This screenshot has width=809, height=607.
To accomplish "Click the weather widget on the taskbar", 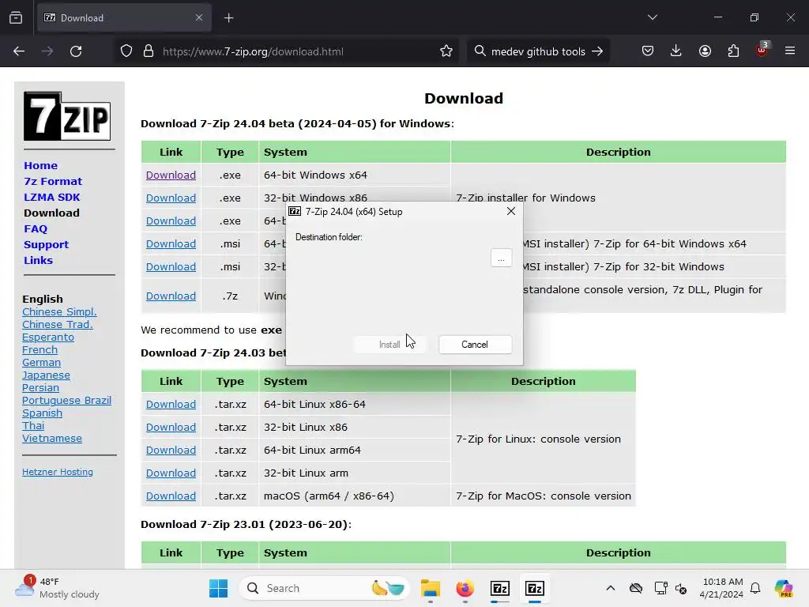I will tap(57, 588).
